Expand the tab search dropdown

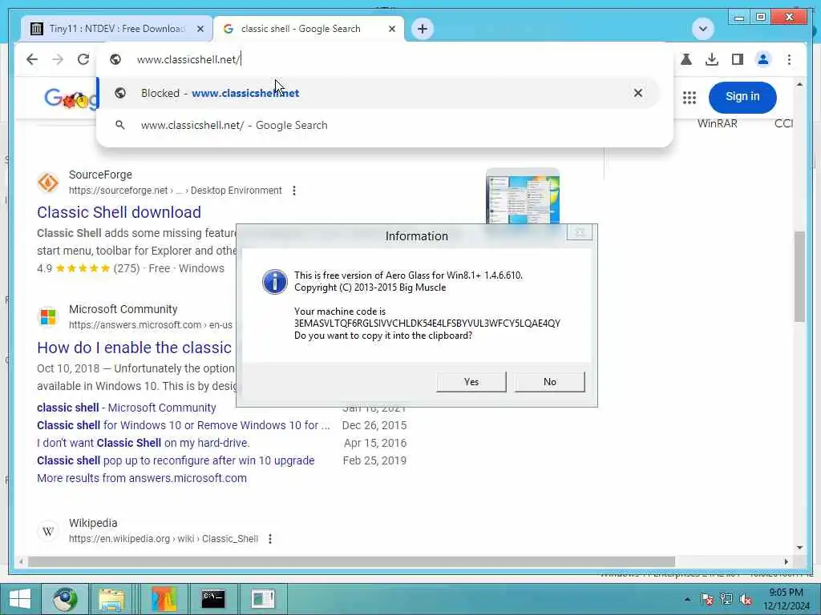pyautogui.click(x=702, y=29)
